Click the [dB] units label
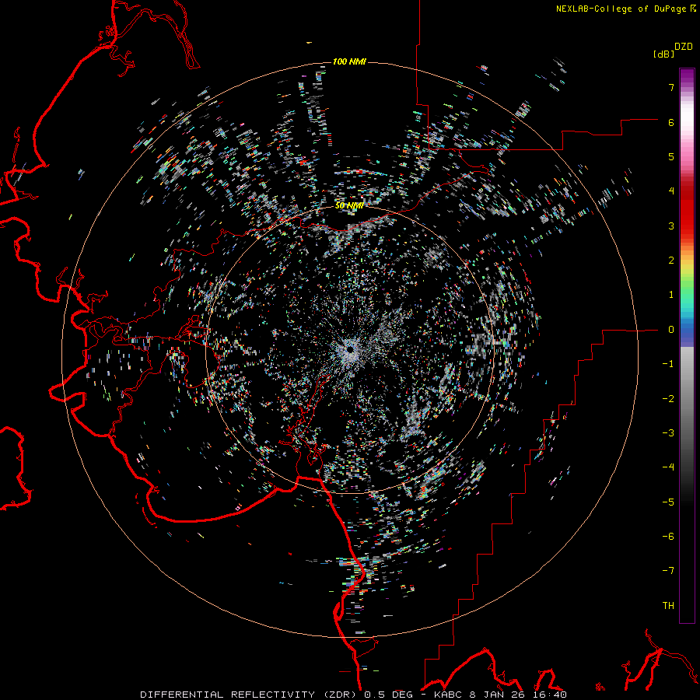Screen dimensions: 700x700 point(663,54)
